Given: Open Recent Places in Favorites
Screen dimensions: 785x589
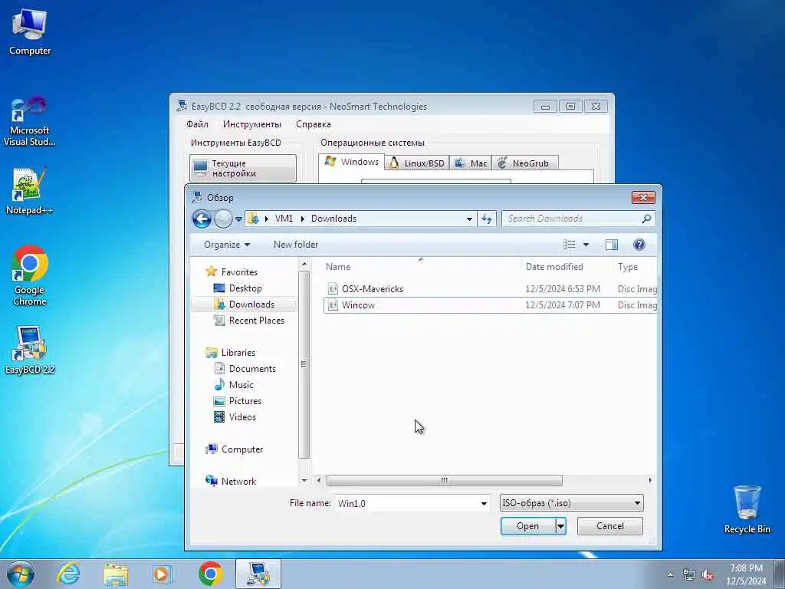Looking at the screenshot, I should click(249, 320).
